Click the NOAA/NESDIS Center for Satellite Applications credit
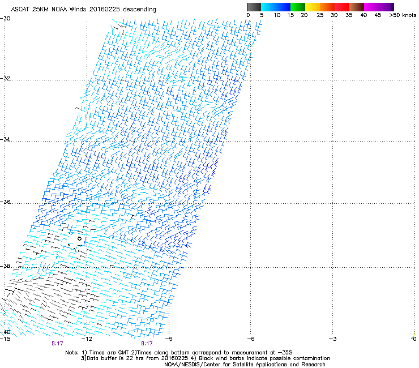The width and height of the screenshot is (419, 368). coord(245,365)
